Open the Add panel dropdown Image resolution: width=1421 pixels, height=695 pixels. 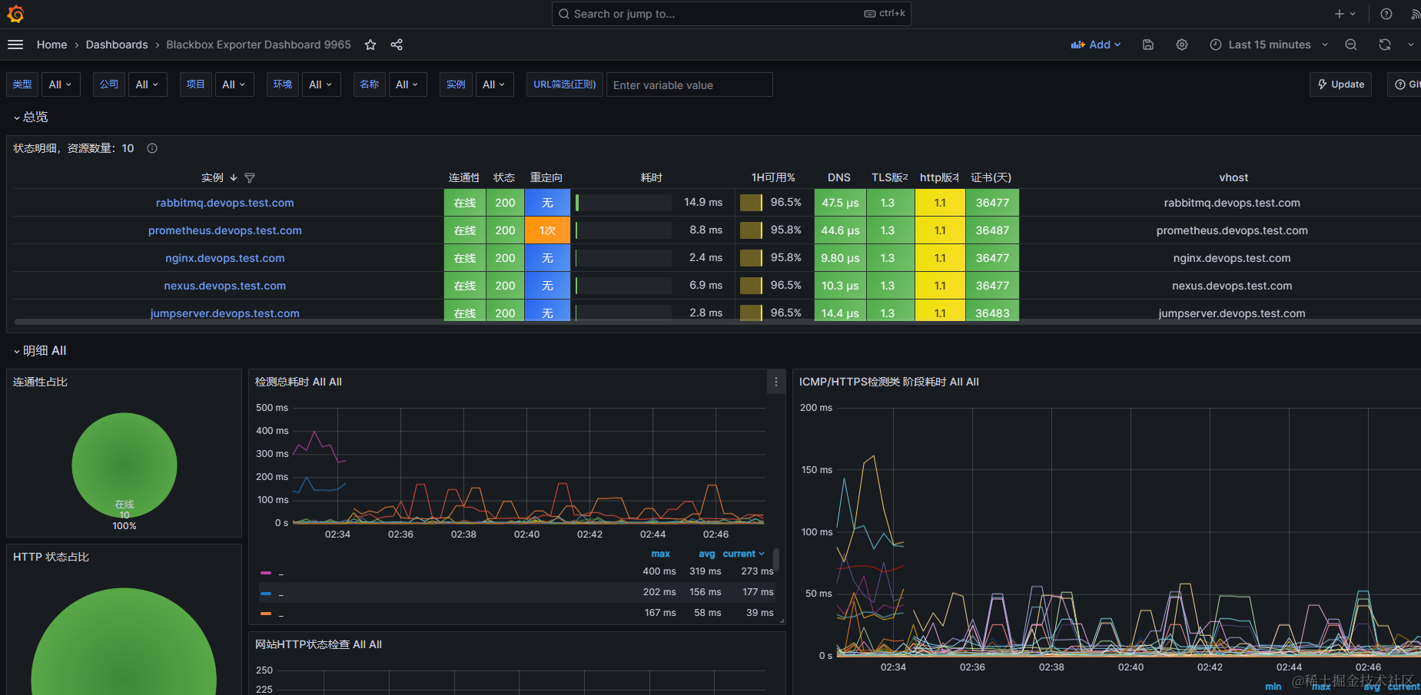(x=1096, y=45)
